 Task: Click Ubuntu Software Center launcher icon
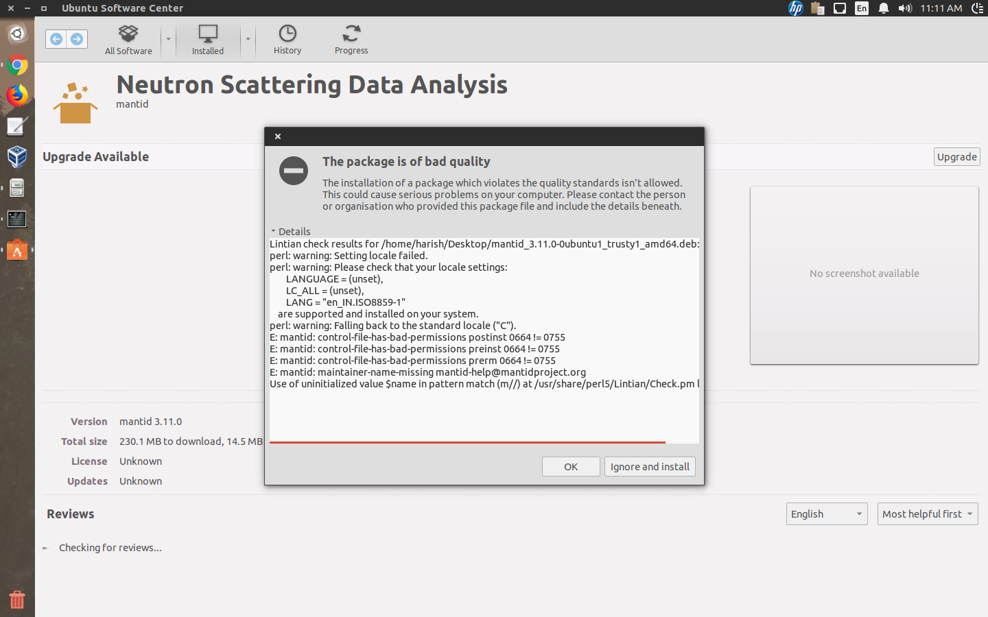click(x=17, y=250)
